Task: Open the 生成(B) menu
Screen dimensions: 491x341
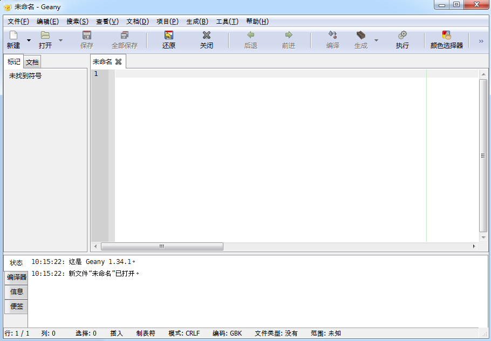Action: 197,22
